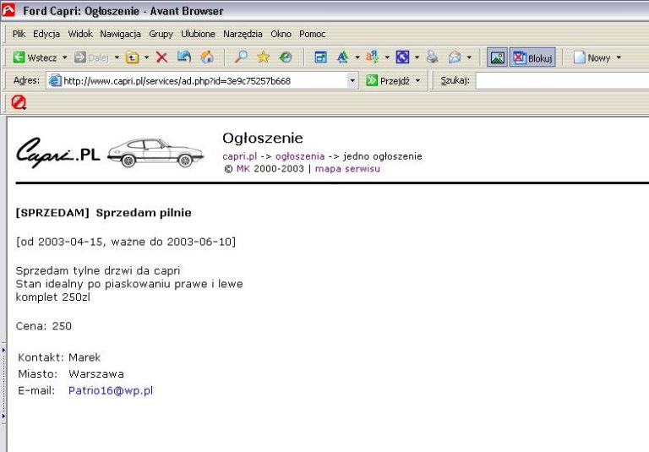649x452 pixels.
Task: Toggle image loading picture icon
Action: 497,57
